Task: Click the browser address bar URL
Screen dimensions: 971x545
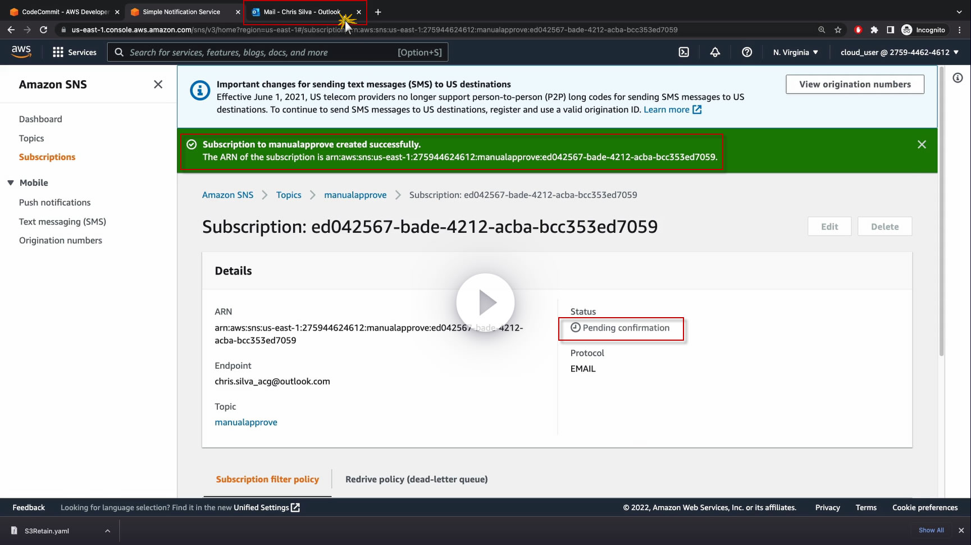Action: 375,30
